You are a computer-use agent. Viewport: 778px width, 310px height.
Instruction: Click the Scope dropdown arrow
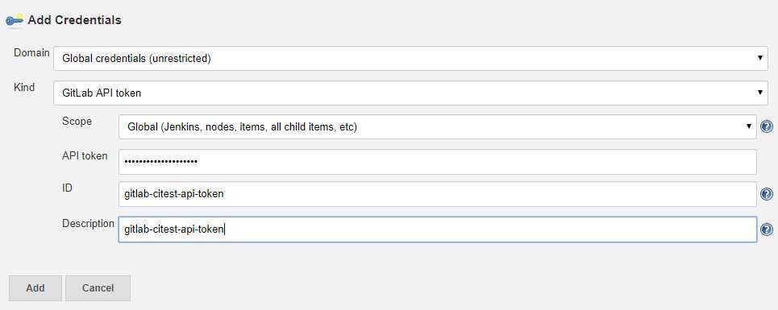(748, 126)
